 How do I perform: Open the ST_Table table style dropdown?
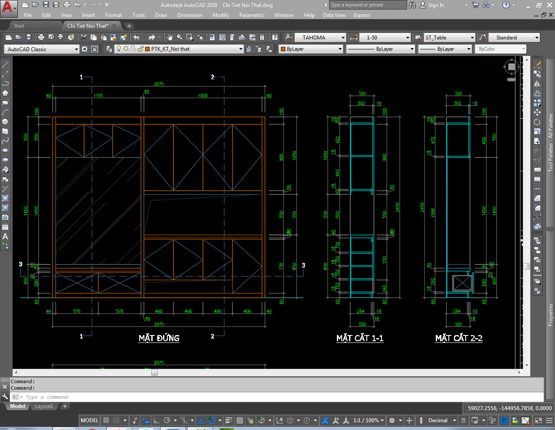(472, 38)
